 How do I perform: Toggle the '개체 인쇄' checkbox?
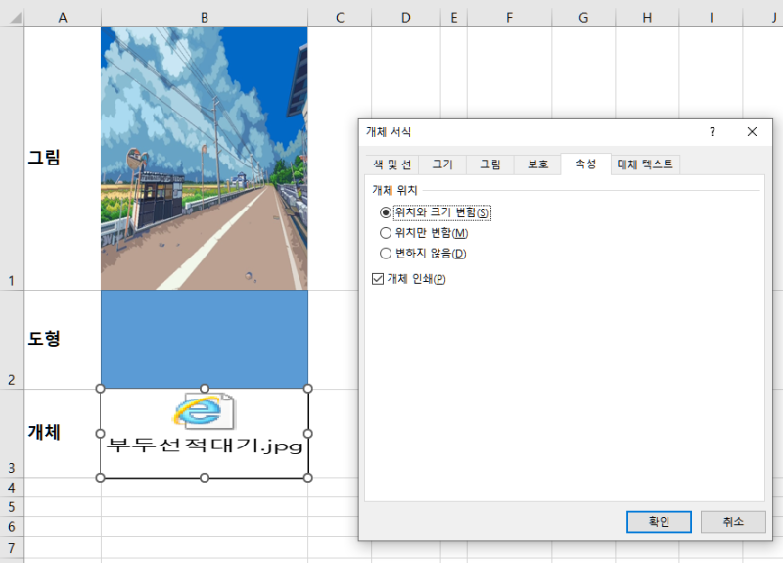coord(378,279)
